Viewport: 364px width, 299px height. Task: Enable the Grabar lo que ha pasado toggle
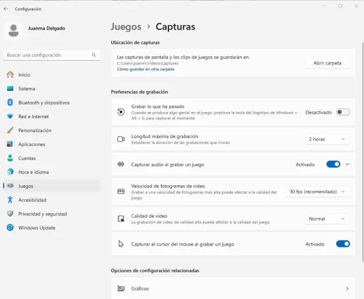tap(343, 112)
